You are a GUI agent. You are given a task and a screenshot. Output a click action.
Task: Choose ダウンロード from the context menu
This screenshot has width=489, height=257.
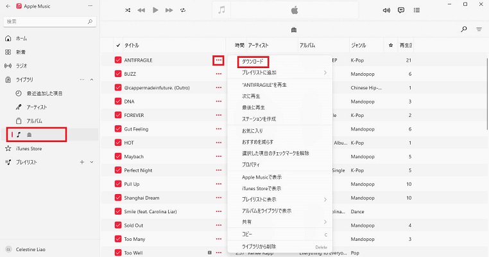tap(280, 62)
